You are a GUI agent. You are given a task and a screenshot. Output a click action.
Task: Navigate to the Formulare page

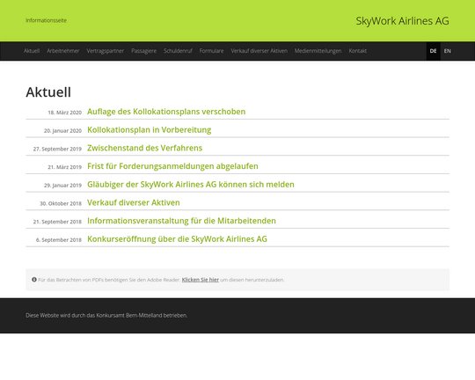coord(211,51)
